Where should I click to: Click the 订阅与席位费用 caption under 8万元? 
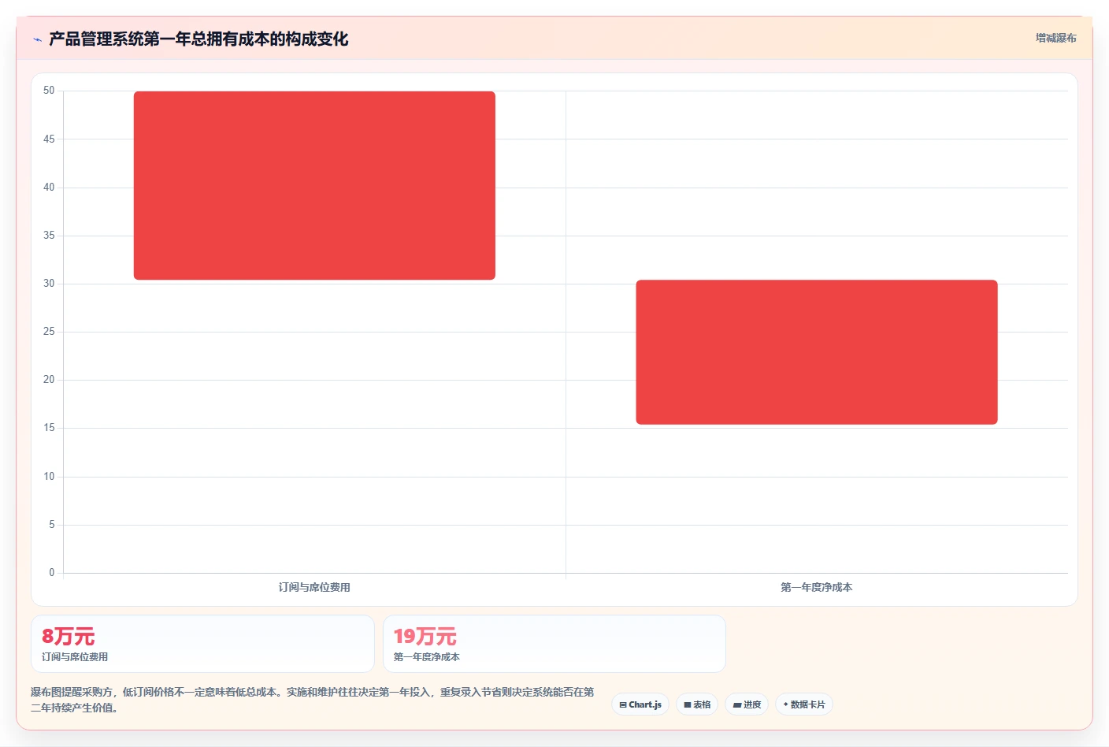[x=75, y=656]
